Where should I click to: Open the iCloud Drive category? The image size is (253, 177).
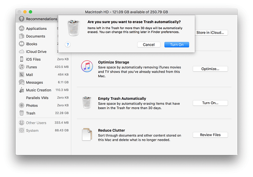click(x=36, y=52)
